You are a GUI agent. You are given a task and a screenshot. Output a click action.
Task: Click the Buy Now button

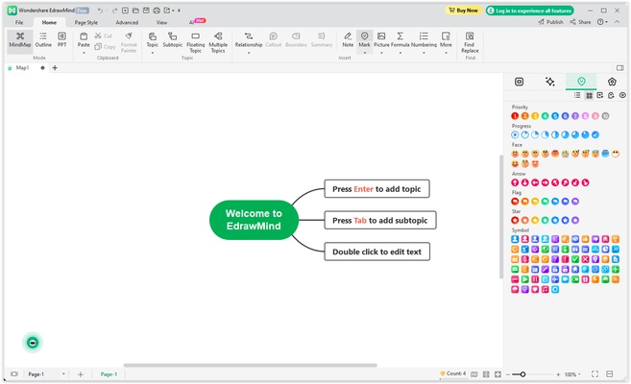pyautogui.click(x=463, y=11)
